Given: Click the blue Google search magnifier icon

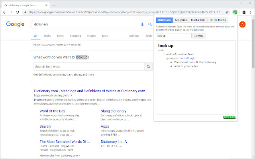Looking at the screenshot, I should [150, 24].
